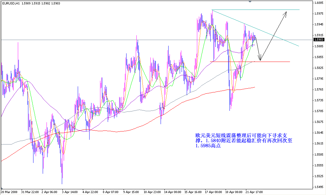Click the 1.5855 price axis label
The width and height of the screenshot is (326, 195).
319,57
